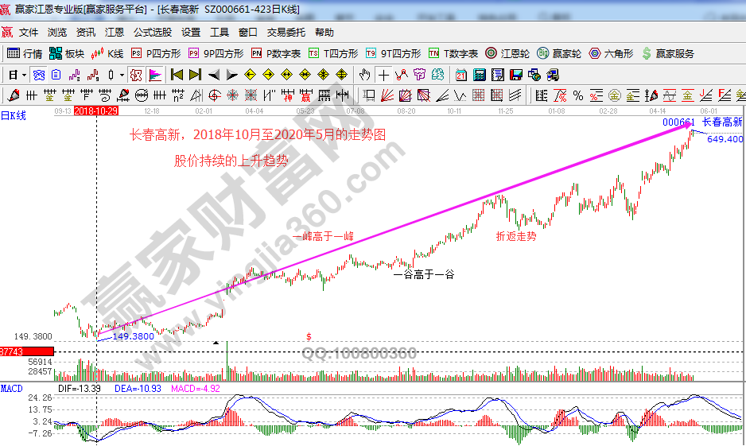Open the notepad icon

click(x=498, y=75)
